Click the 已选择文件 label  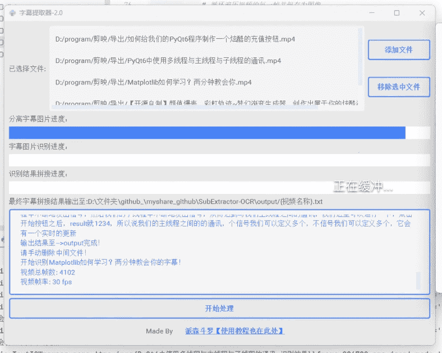[27, 69]
